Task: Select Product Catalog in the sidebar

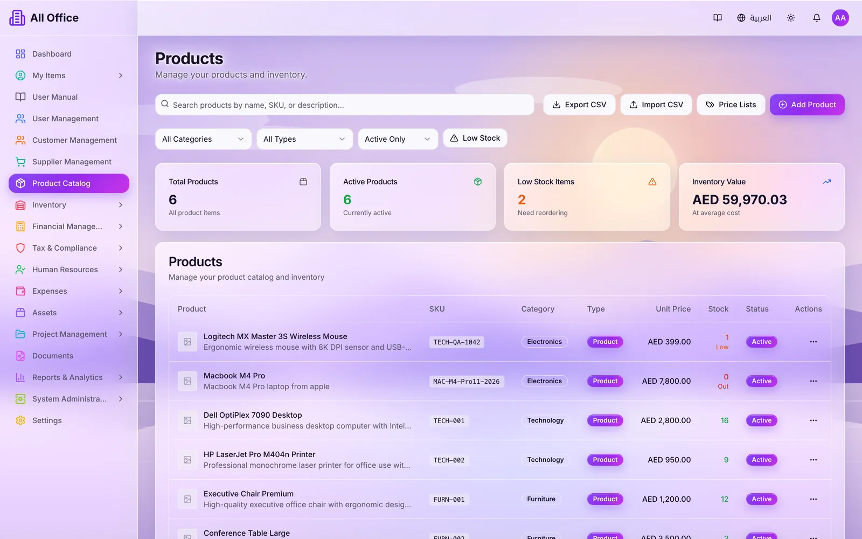Action: click(69, 183)
